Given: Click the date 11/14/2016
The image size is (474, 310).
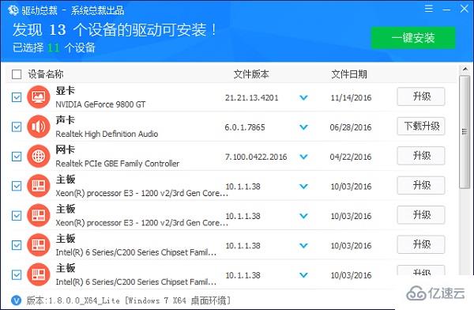Looking at the screenshot, I should [351, 97].
